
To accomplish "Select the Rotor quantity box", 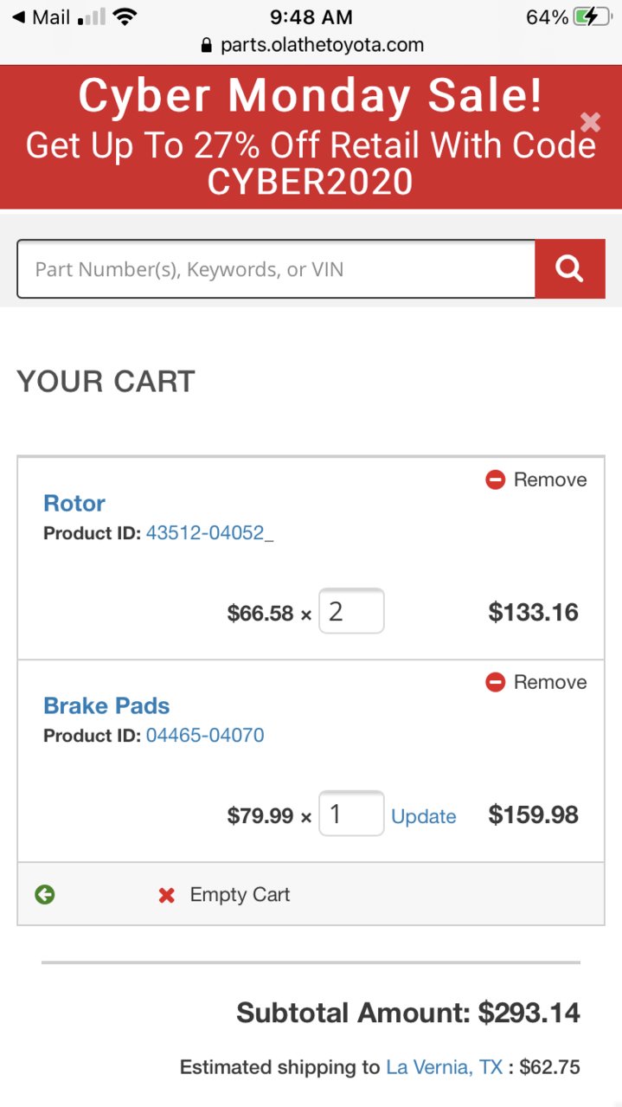I will pos(351,611).
